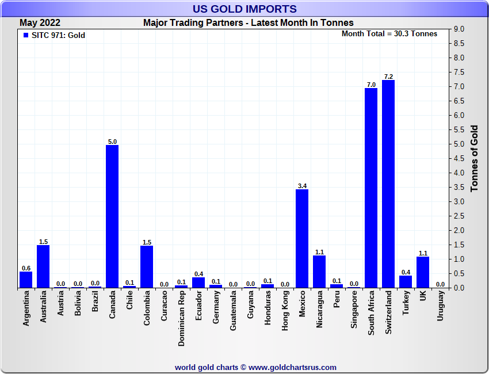This screenshot has width=489, height=374.
Task: Click the Mexico bar at 3.4 tonnes
Action: pyautogui.click(x=302, y=239)
